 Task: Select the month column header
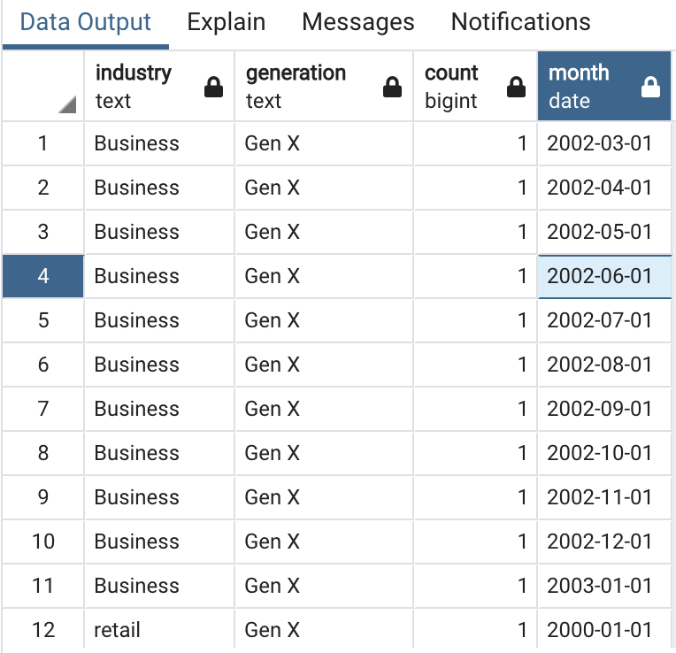click(x=604, y=86)
